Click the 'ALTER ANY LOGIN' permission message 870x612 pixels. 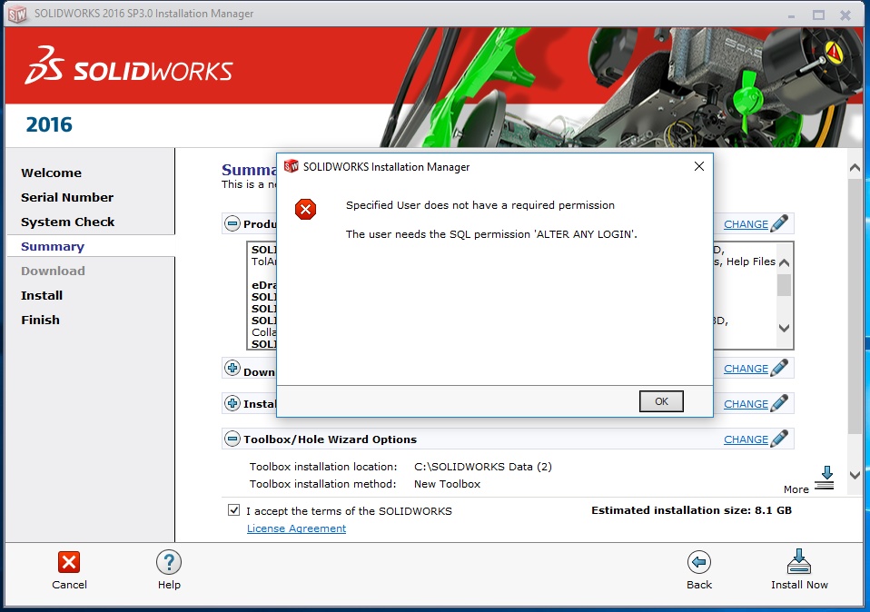[491, 234]
